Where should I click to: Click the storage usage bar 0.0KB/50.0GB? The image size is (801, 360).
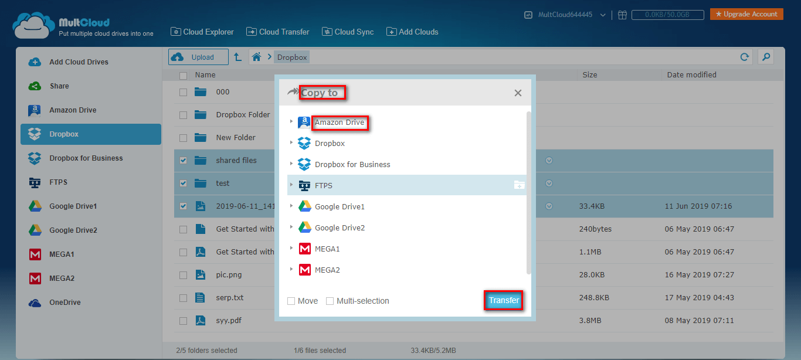tap(668, 15)
